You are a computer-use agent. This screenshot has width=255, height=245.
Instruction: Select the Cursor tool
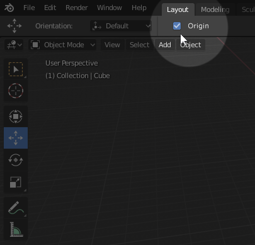[16, 91]
